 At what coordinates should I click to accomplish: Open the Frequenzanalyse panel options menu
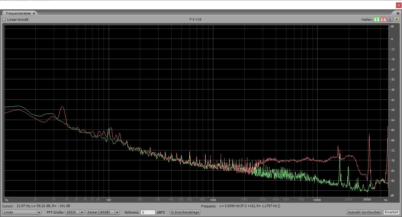[x=398, y=13]
